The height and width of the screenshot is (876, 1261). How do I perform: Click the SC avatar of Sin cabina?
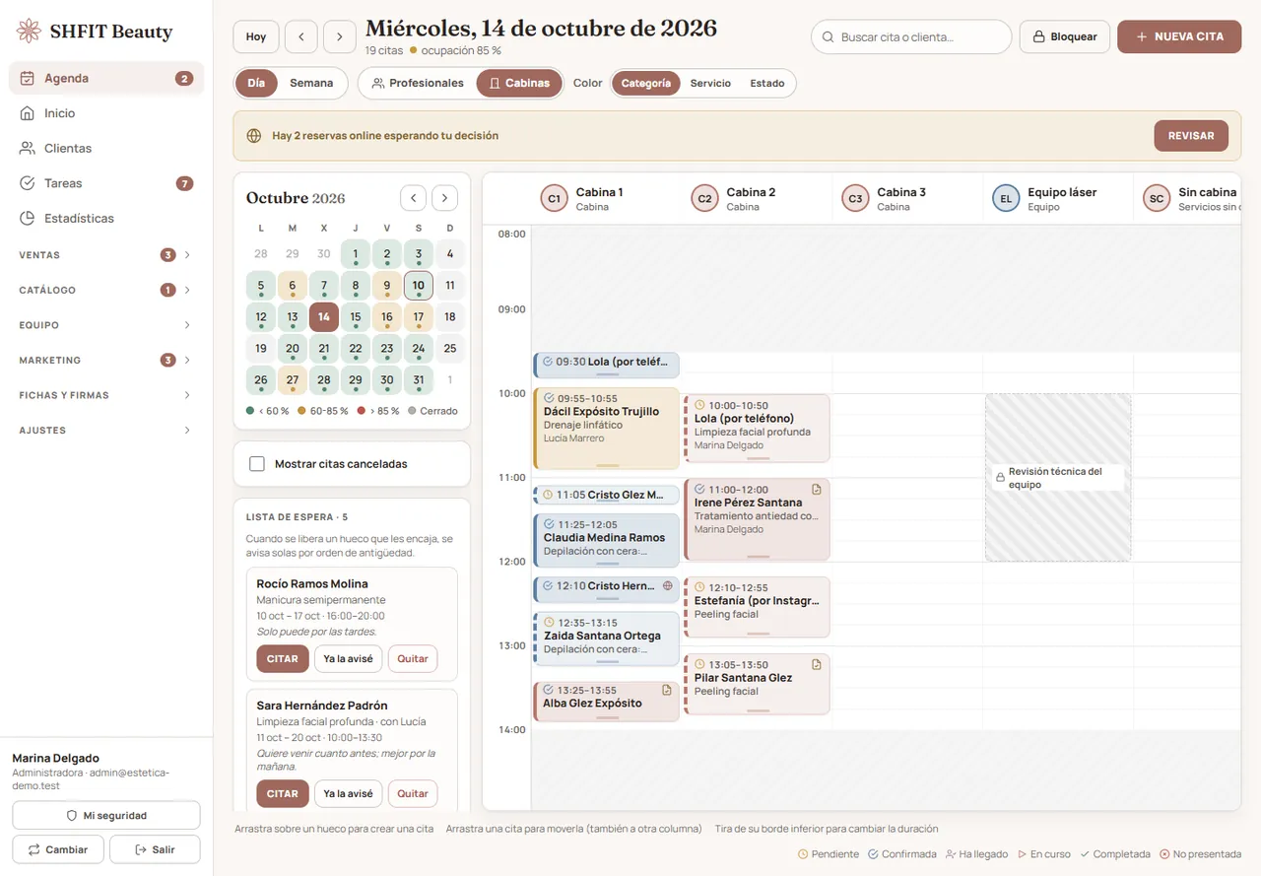(1157, 199)
